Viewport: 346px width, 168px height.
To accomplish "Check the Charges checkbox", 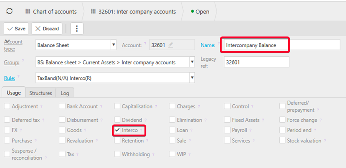I will click(172, 106).
